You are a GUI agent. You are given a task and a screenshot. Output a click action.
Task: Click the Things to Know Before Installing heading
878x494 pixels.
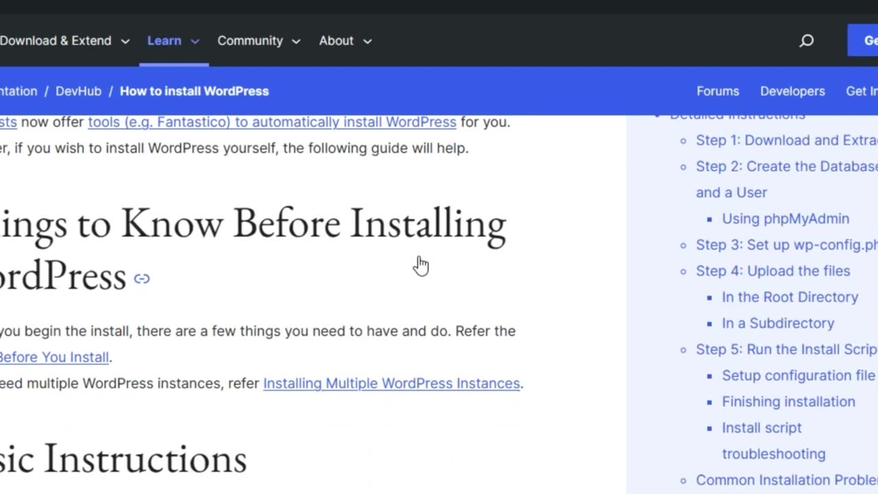(x=253, y=251)
